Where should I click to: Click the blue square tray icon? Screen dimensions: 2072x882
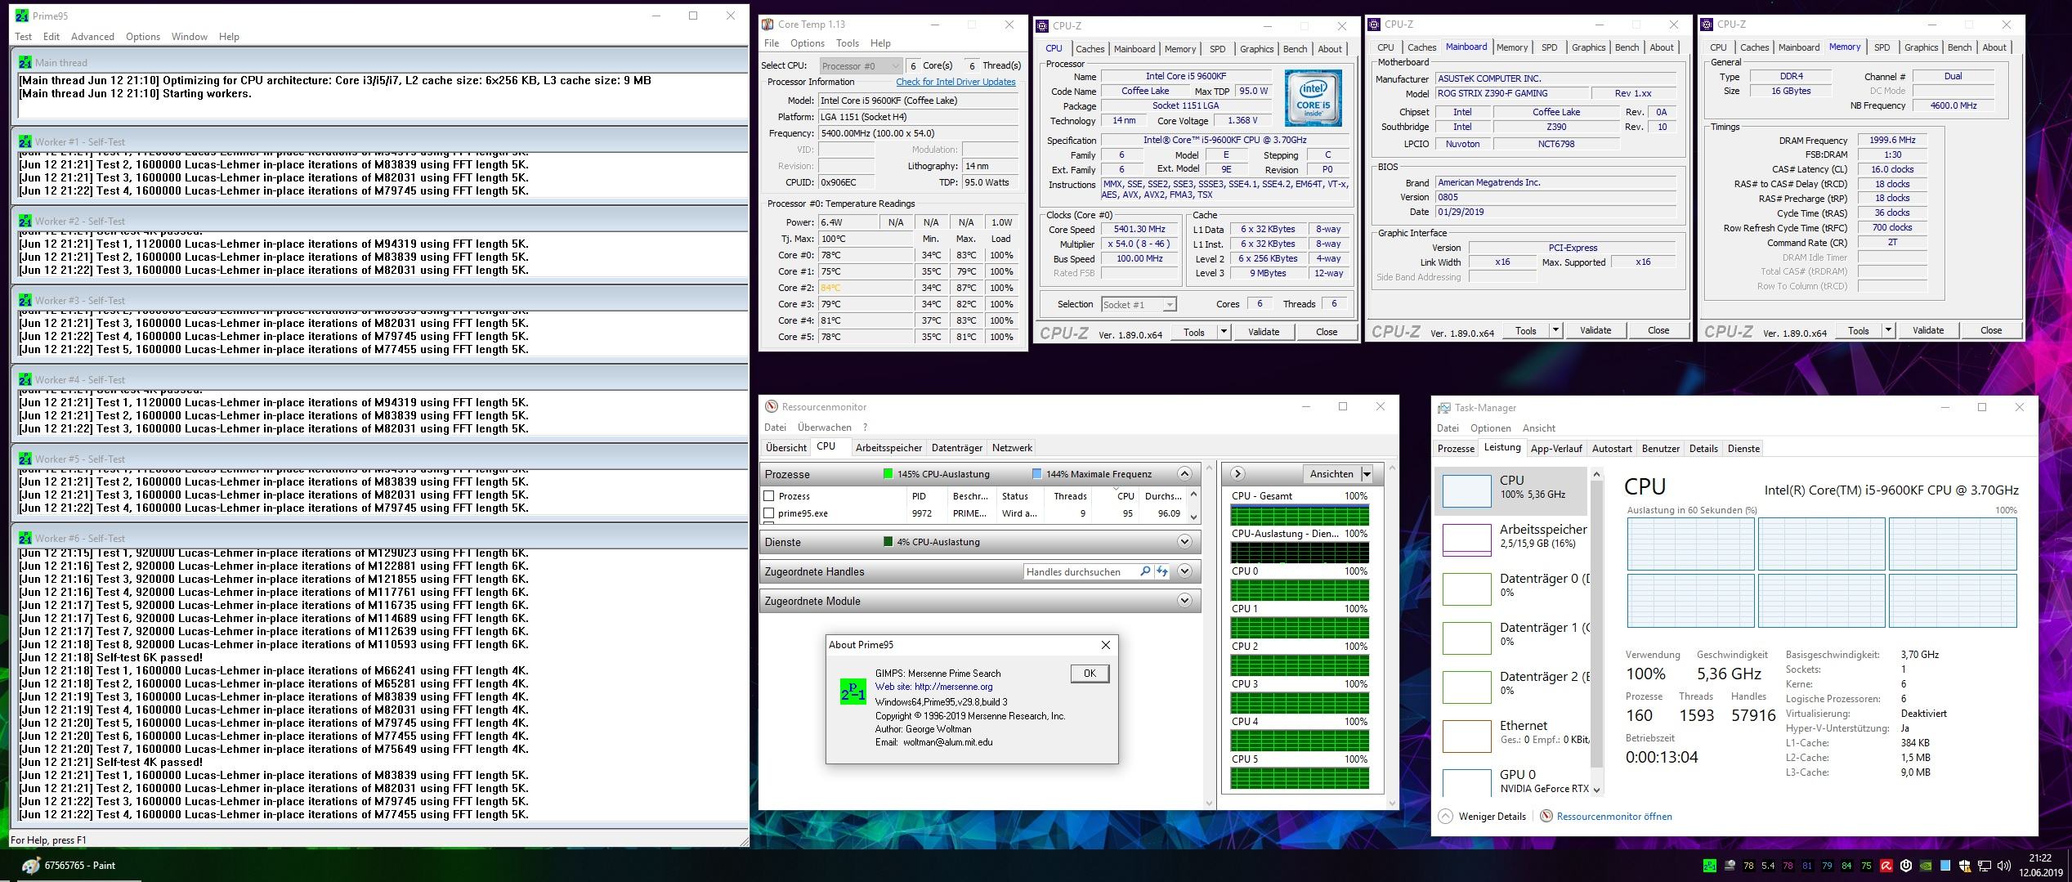point(1945,866)
